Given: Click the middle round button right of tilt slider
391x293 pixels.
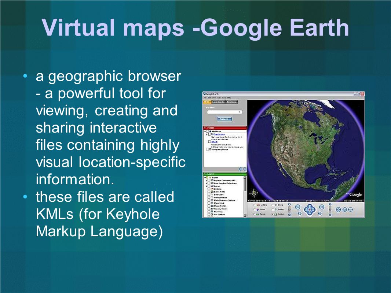Looking at the screenshot, I should click(x=345, y=209).
